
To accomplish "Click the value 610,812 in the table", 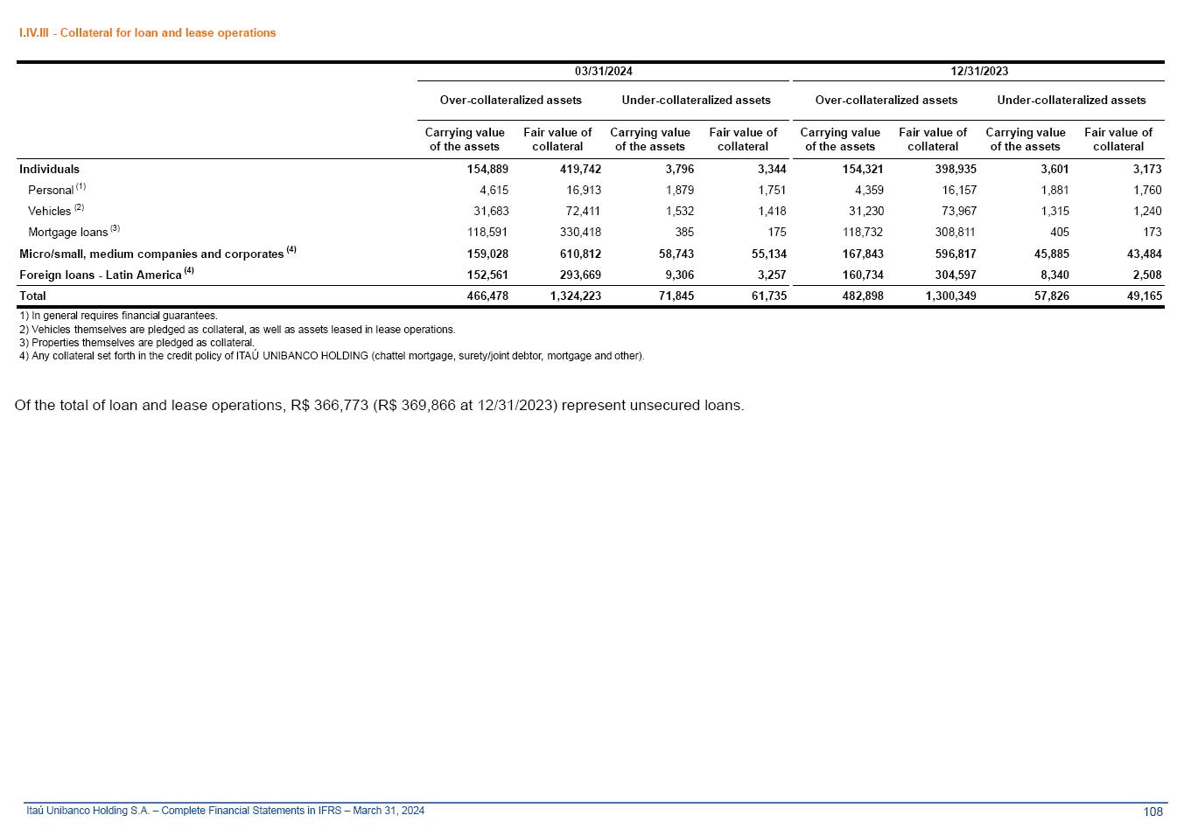I will (x=580, y=254).
